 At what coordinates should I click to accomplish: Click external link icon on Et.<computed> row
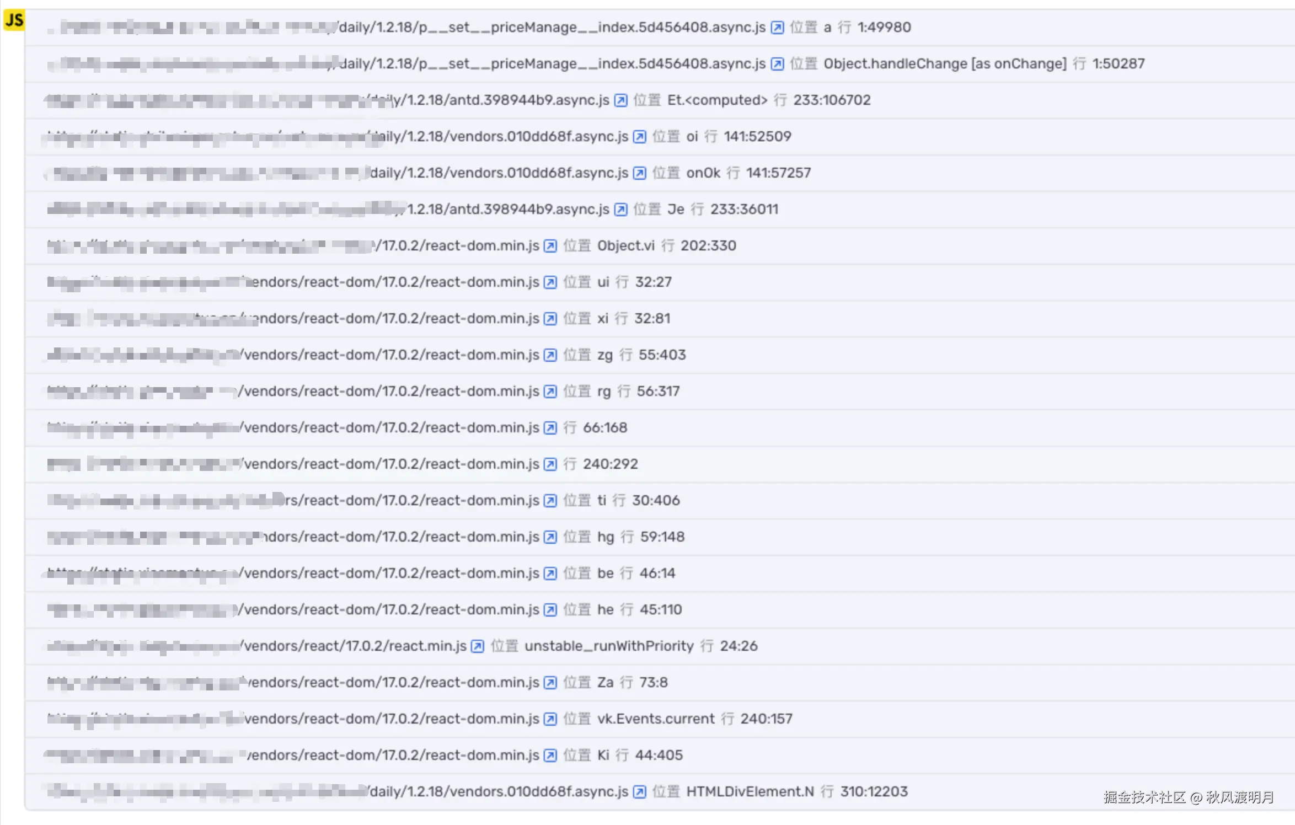click(x=621, y=100)
